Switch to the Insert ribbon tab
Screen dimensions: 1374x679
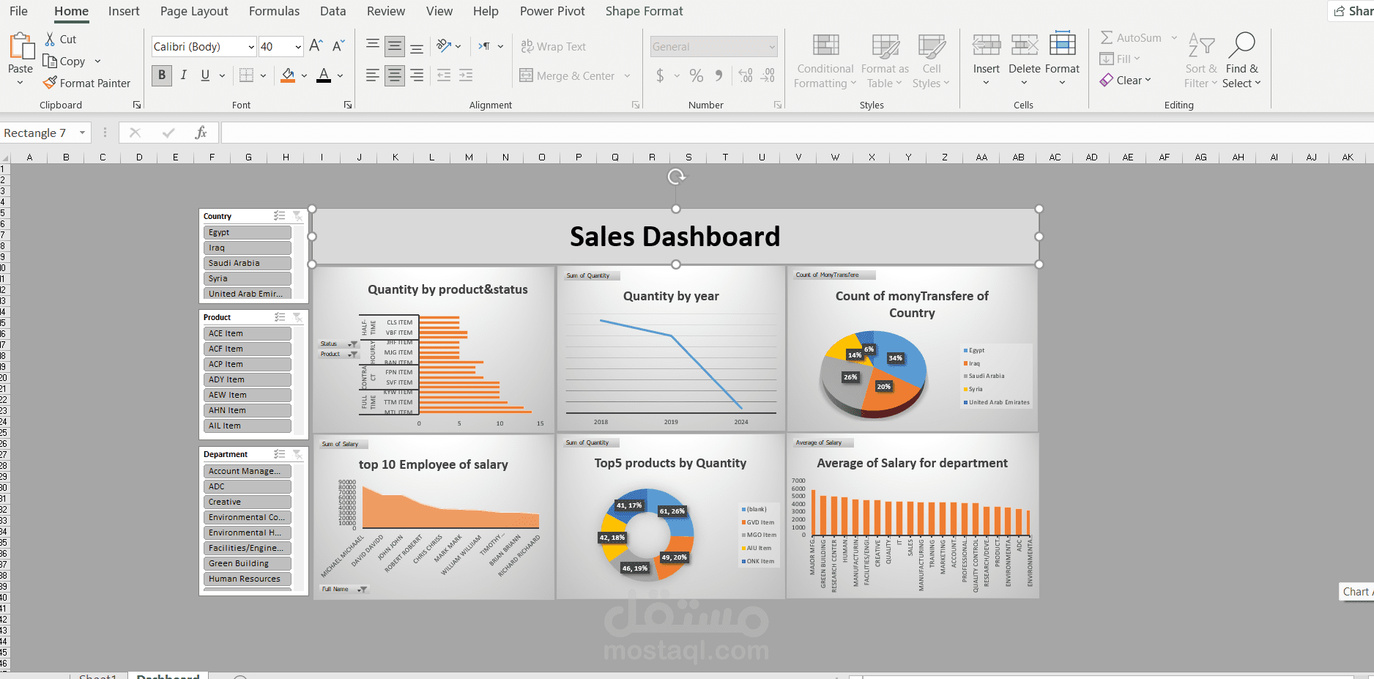point(123,11)
